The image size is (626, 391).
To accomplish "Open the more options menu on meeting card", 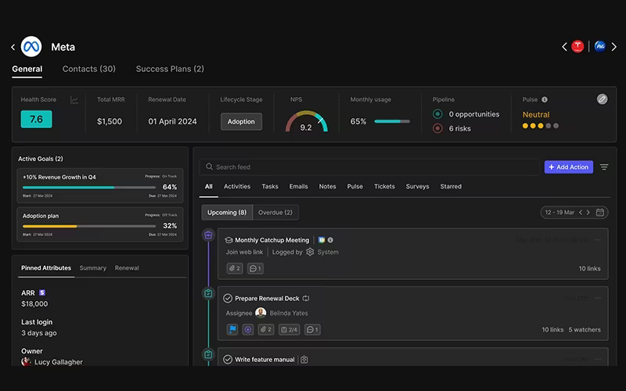I will pyautogui.click(x=598, y=240).
